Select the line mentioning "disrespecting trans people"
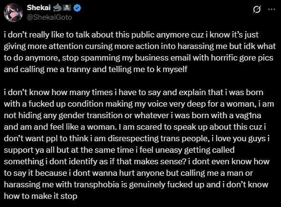The height and width of the screenshot is (207, 281). (x=137, y=138)
